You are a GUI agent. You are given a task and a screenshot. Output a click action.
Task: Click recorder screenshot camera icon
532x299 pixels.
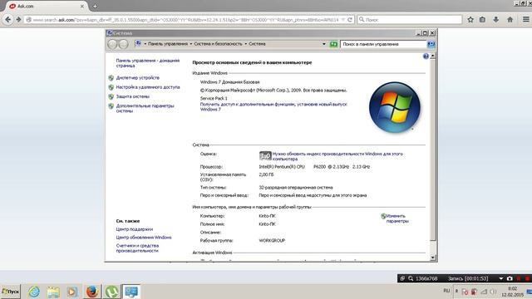click(510, 278)
